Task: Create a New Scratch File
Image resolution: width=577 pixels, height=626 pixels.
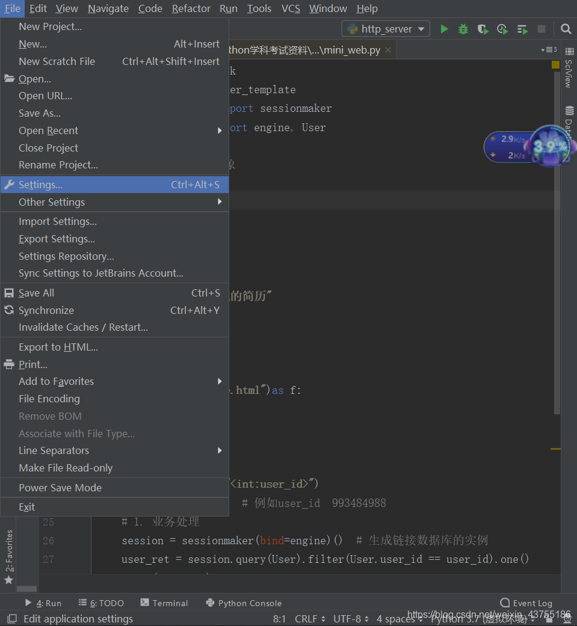Action: coord(115,61)
